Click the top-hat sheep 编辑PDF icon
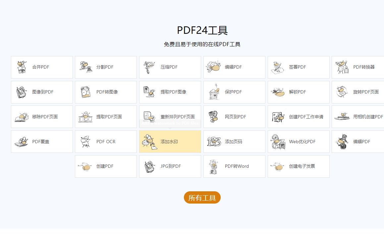 [342, 142]
